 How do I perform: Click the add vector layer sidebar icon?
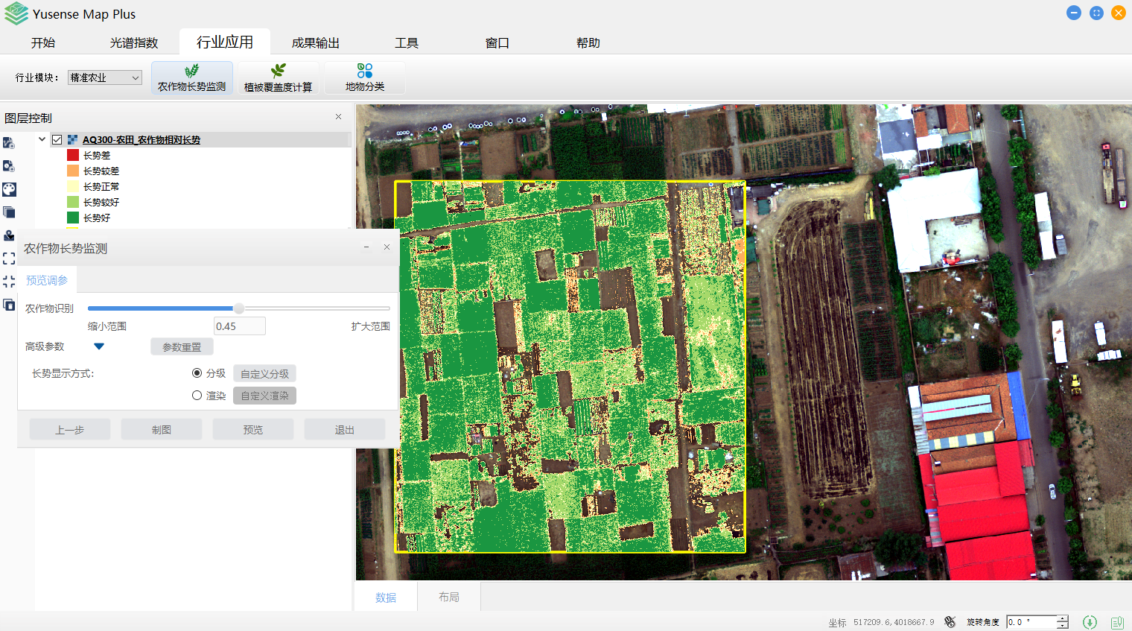coord(9,143)
